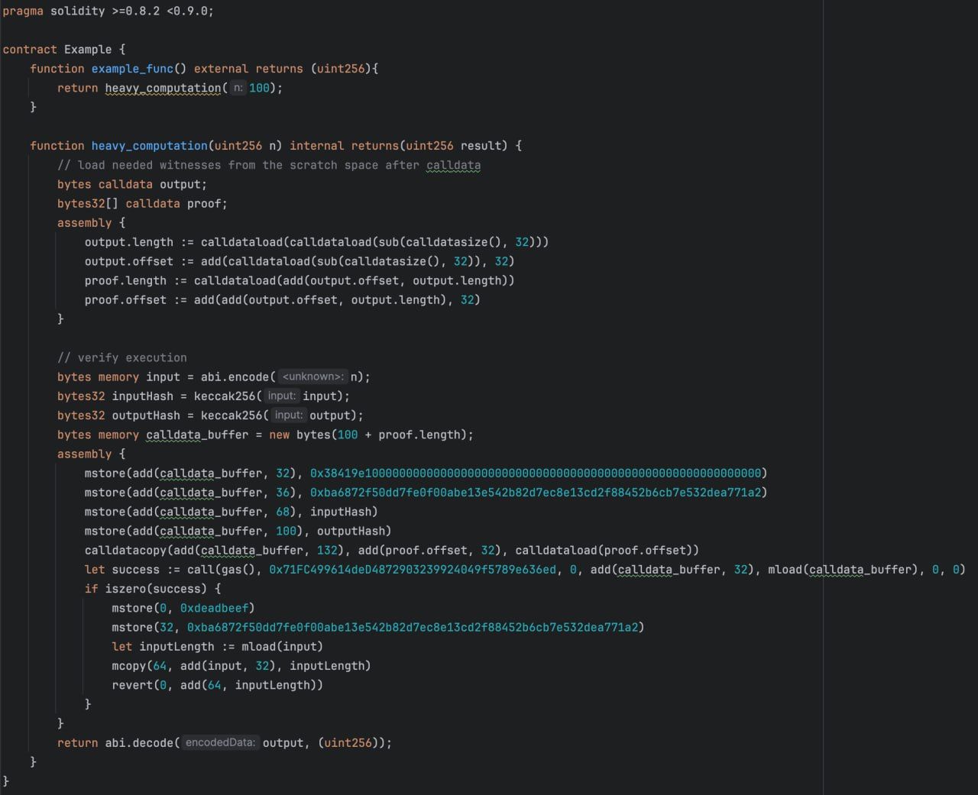The image size is (978, 795).
Task: Click the '<unknown>:' inlay hint in abi.encode
Action: click(x=313, y=376)
